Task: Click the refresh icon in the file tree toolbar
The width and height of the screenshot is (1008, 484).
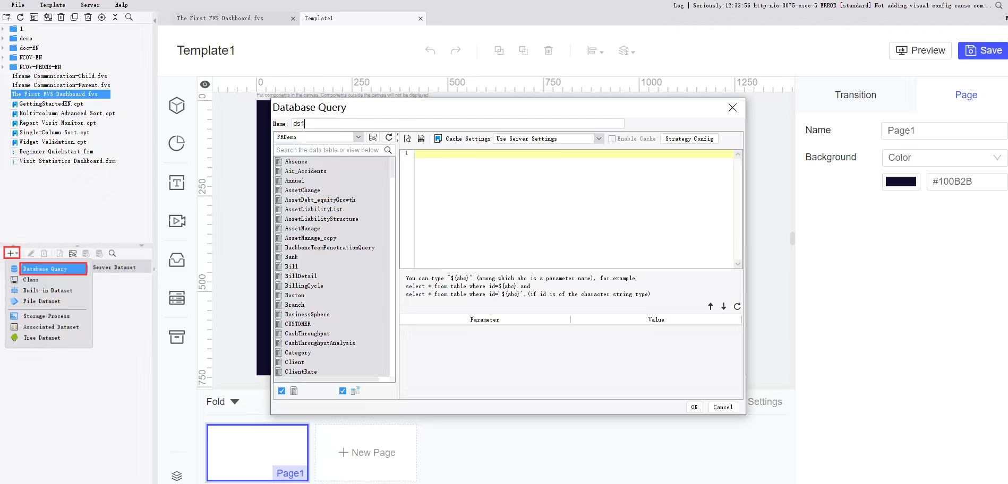Action: click(x=20, y=17)
